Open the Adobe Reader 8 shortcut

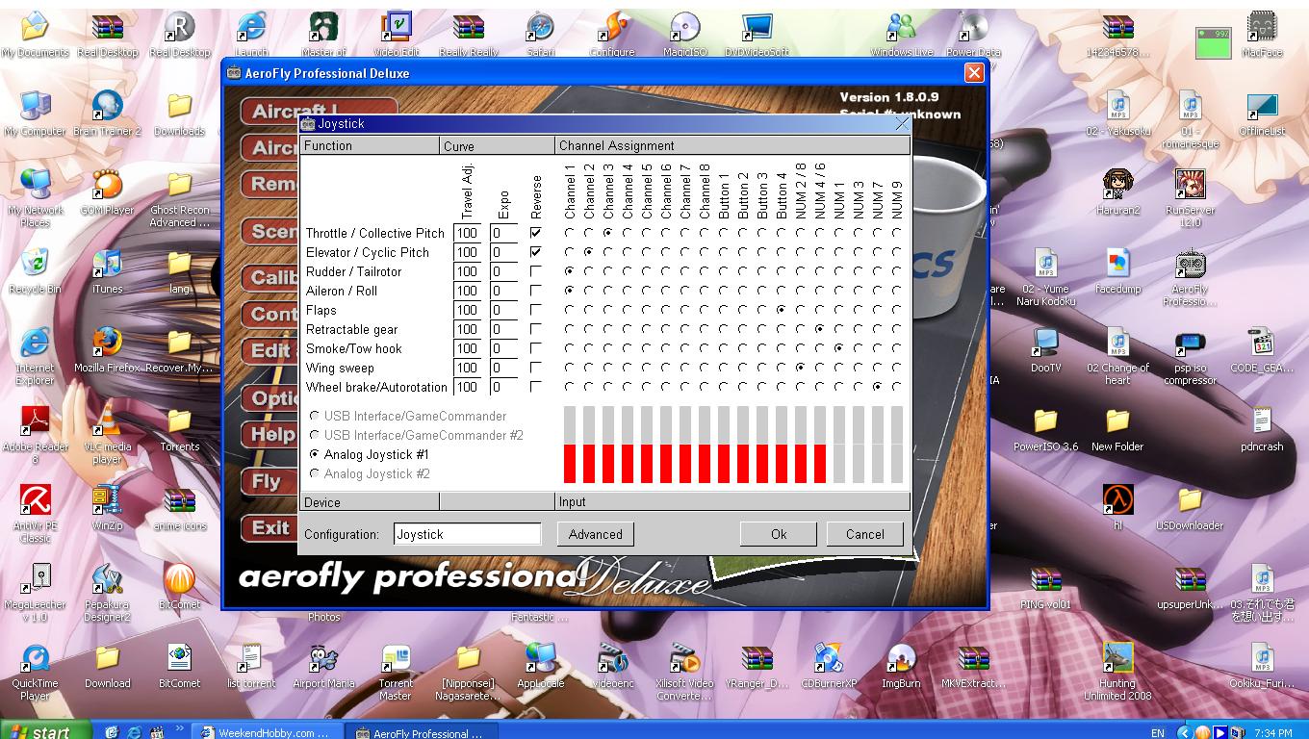[x=35, y=422]
